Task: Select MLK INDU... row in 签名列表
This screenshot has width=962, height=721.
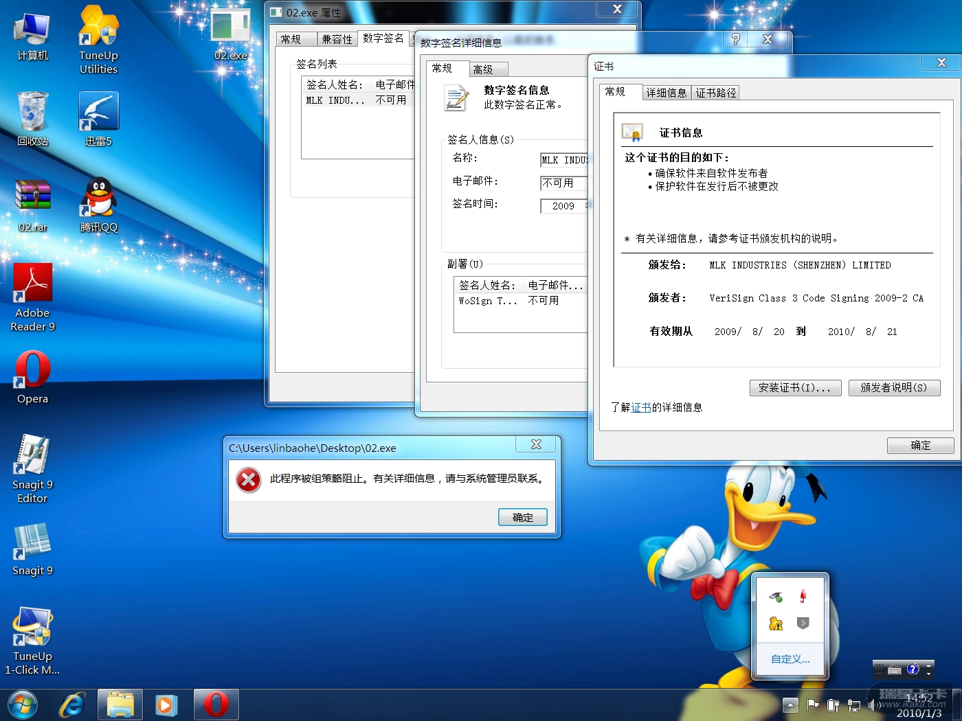Action: coord(358,100)
